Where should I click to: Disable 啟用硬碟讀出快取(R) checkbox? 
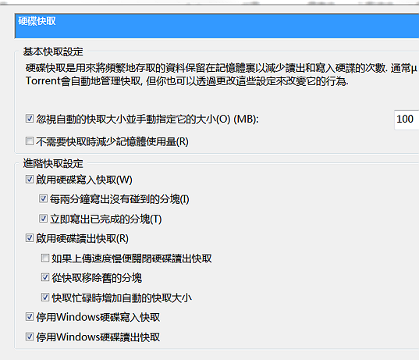(30, 238)
